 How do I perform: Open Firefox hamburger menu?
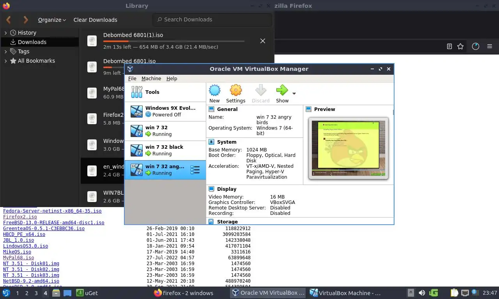[490, 46]
